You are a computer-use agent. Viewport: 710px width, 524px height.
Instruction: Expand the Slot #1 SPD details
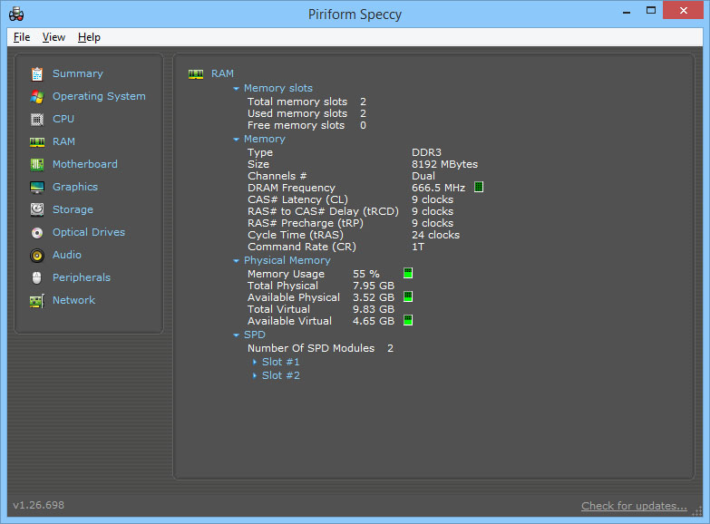[x=255, y=362]
